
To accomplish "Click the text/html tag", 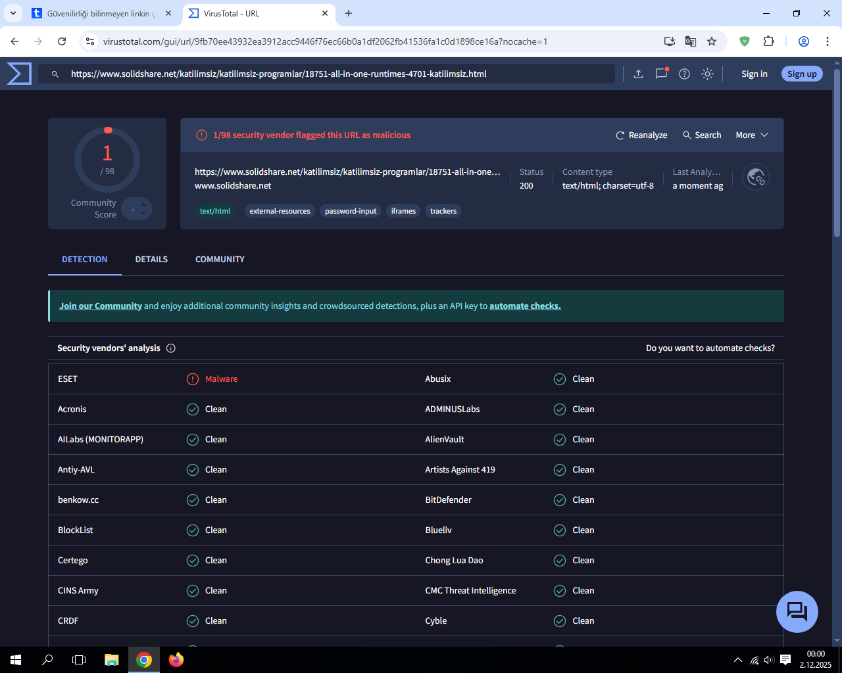I will [215, 211].
